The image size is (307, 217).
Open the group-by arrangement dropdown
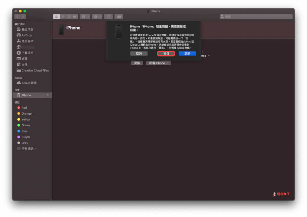point(85,17)
